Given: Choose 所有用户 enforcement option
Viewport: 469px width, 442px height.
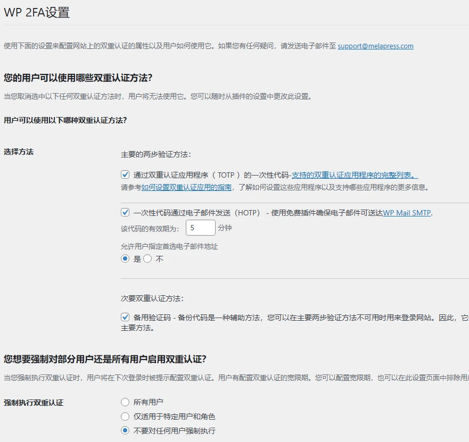Looking at the screenshot, I should pos(125,402).
